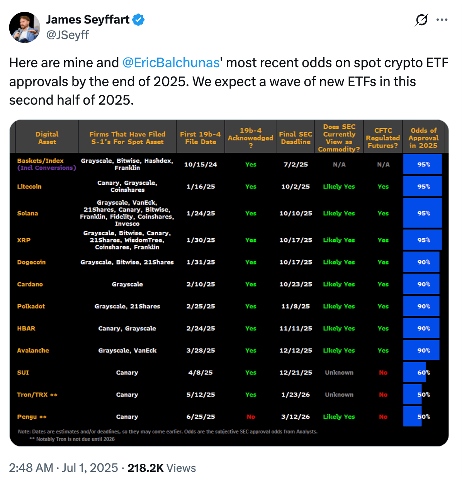Screen dimensions: 462x478
Task: Click the SUI 60% odds bar
Action: point(414,372)
